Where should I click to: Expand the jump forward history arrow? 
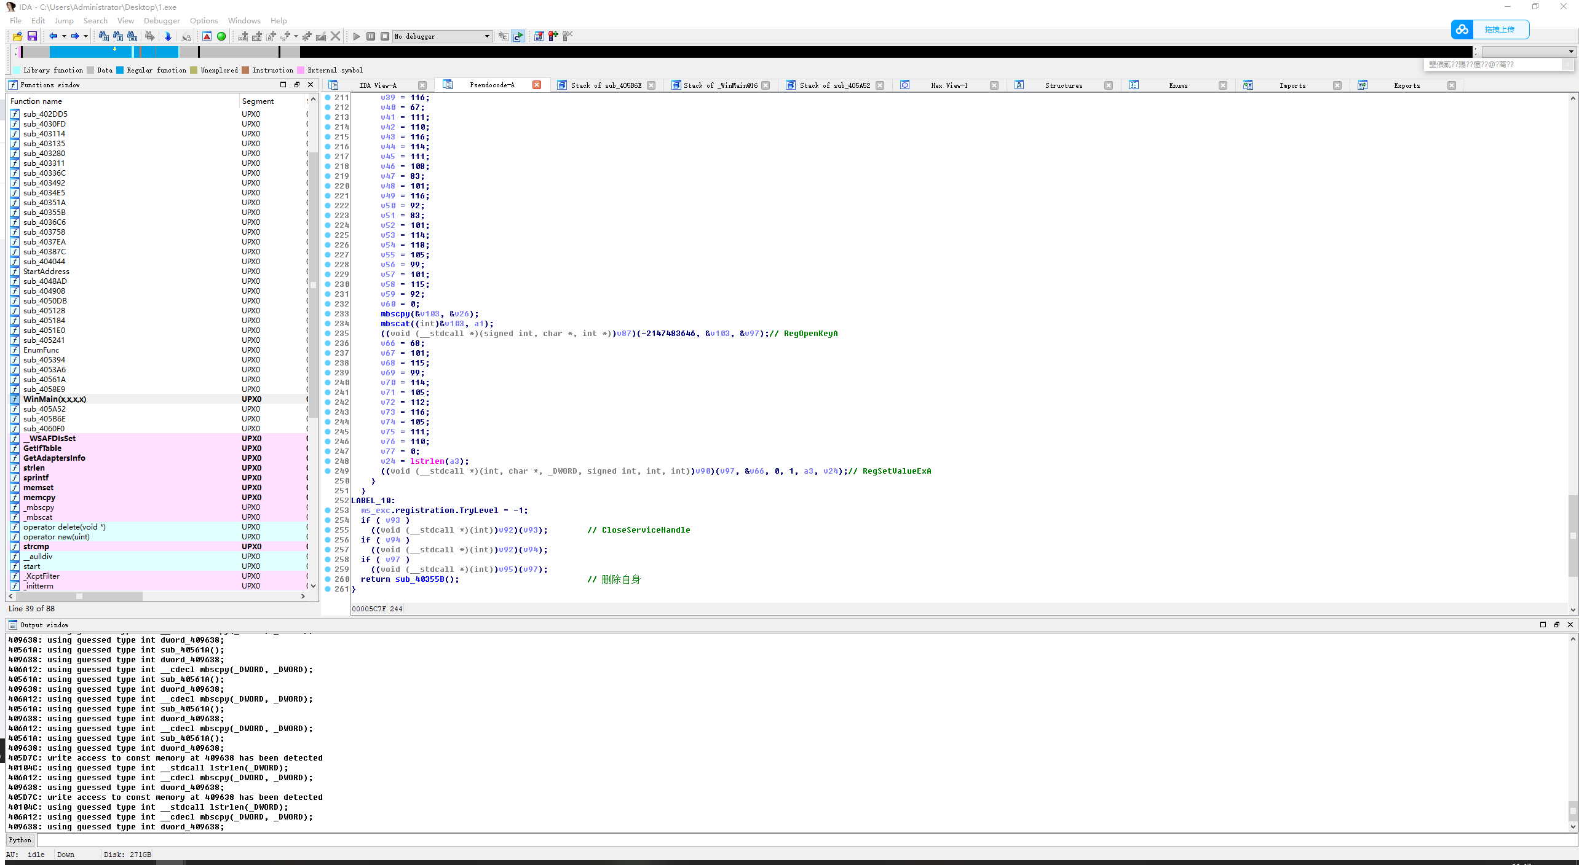point(85,36)
